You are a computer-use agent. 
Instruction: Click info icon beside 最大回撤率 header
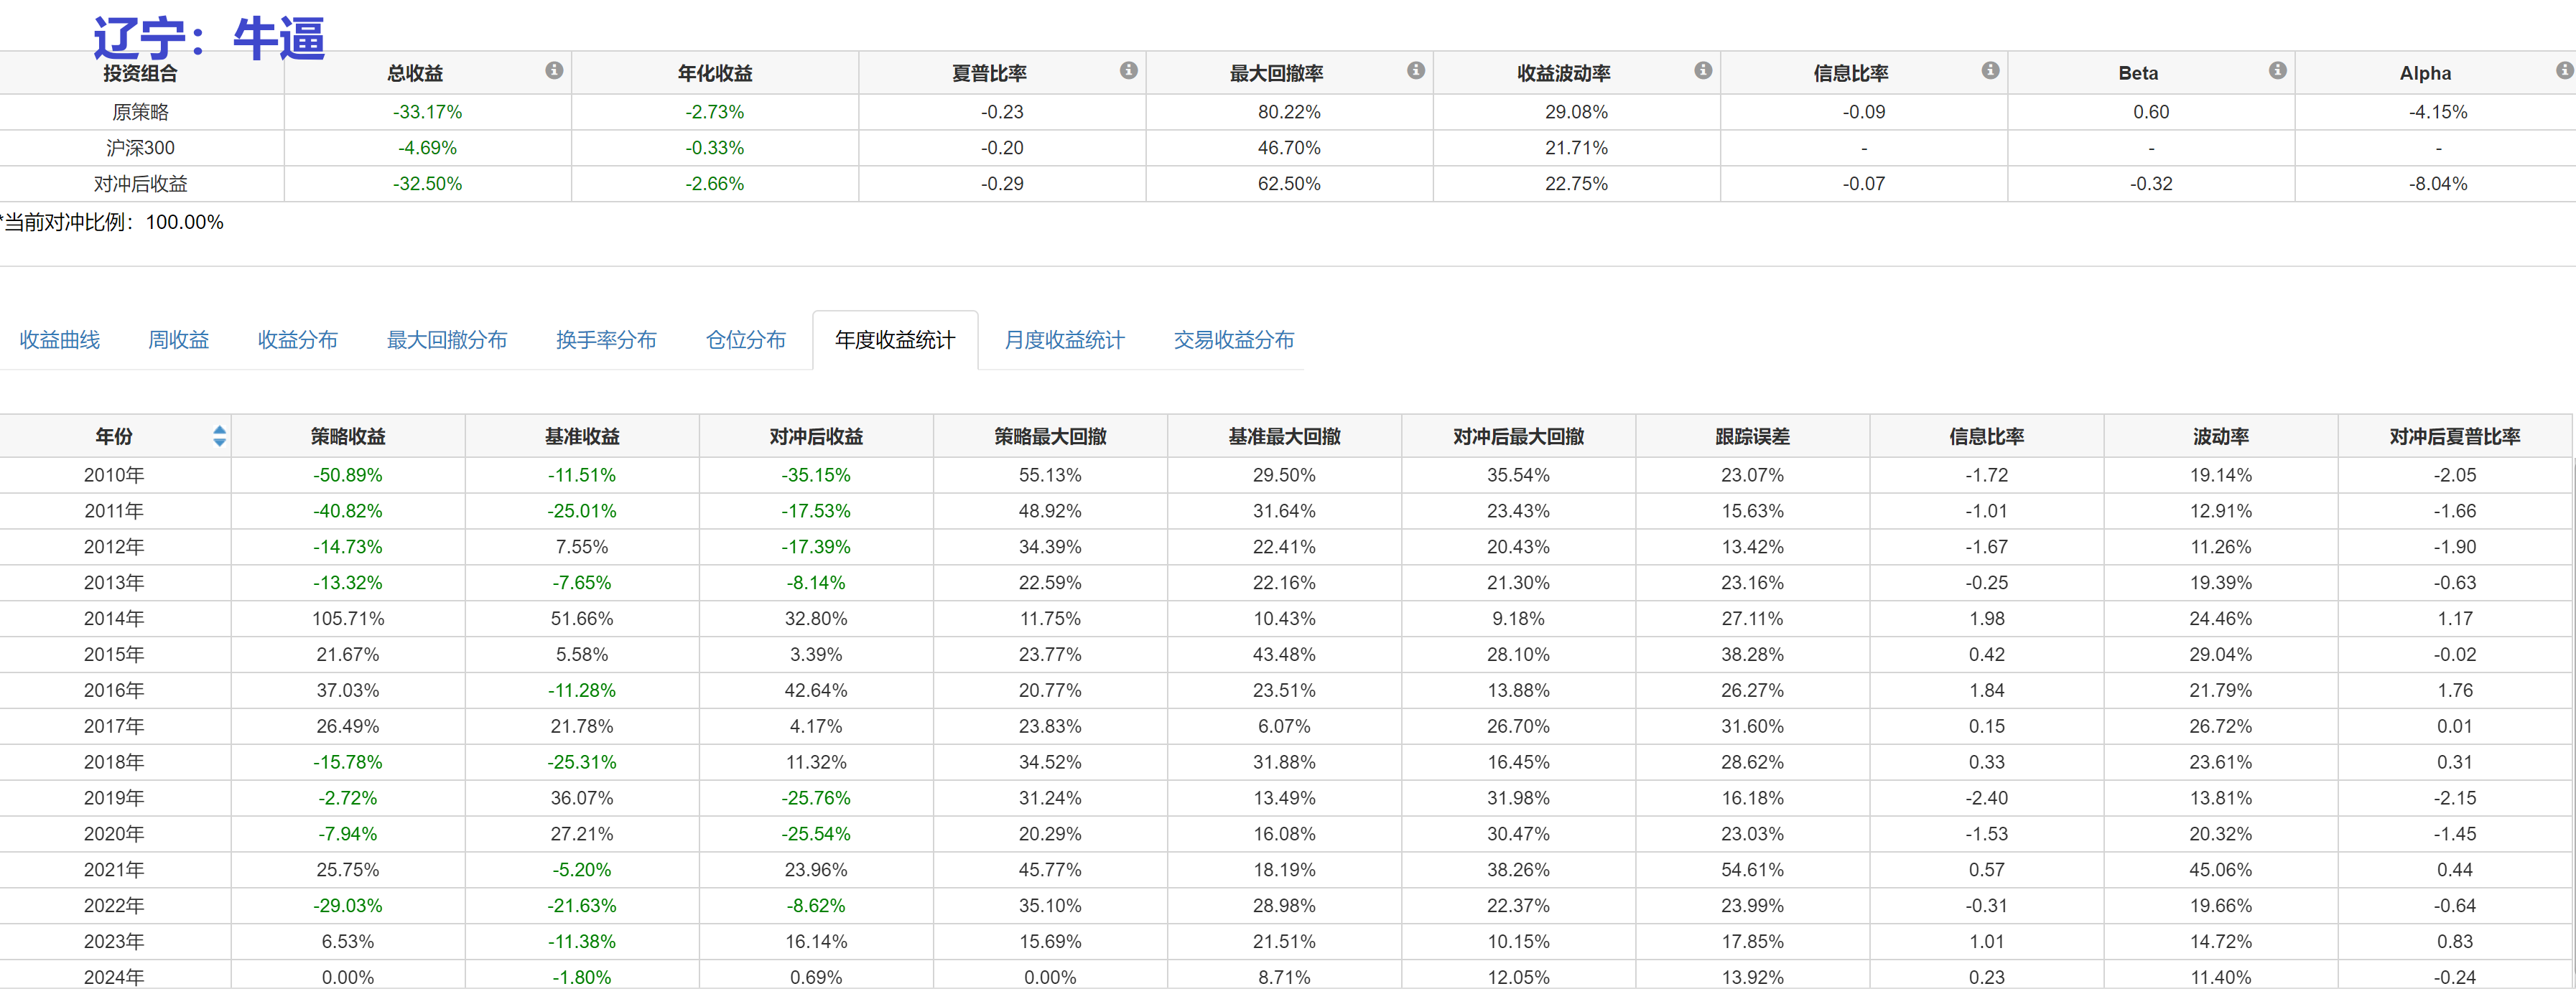[x=1415, y=71]
